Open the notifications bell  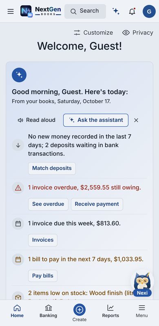click(132, 11)
